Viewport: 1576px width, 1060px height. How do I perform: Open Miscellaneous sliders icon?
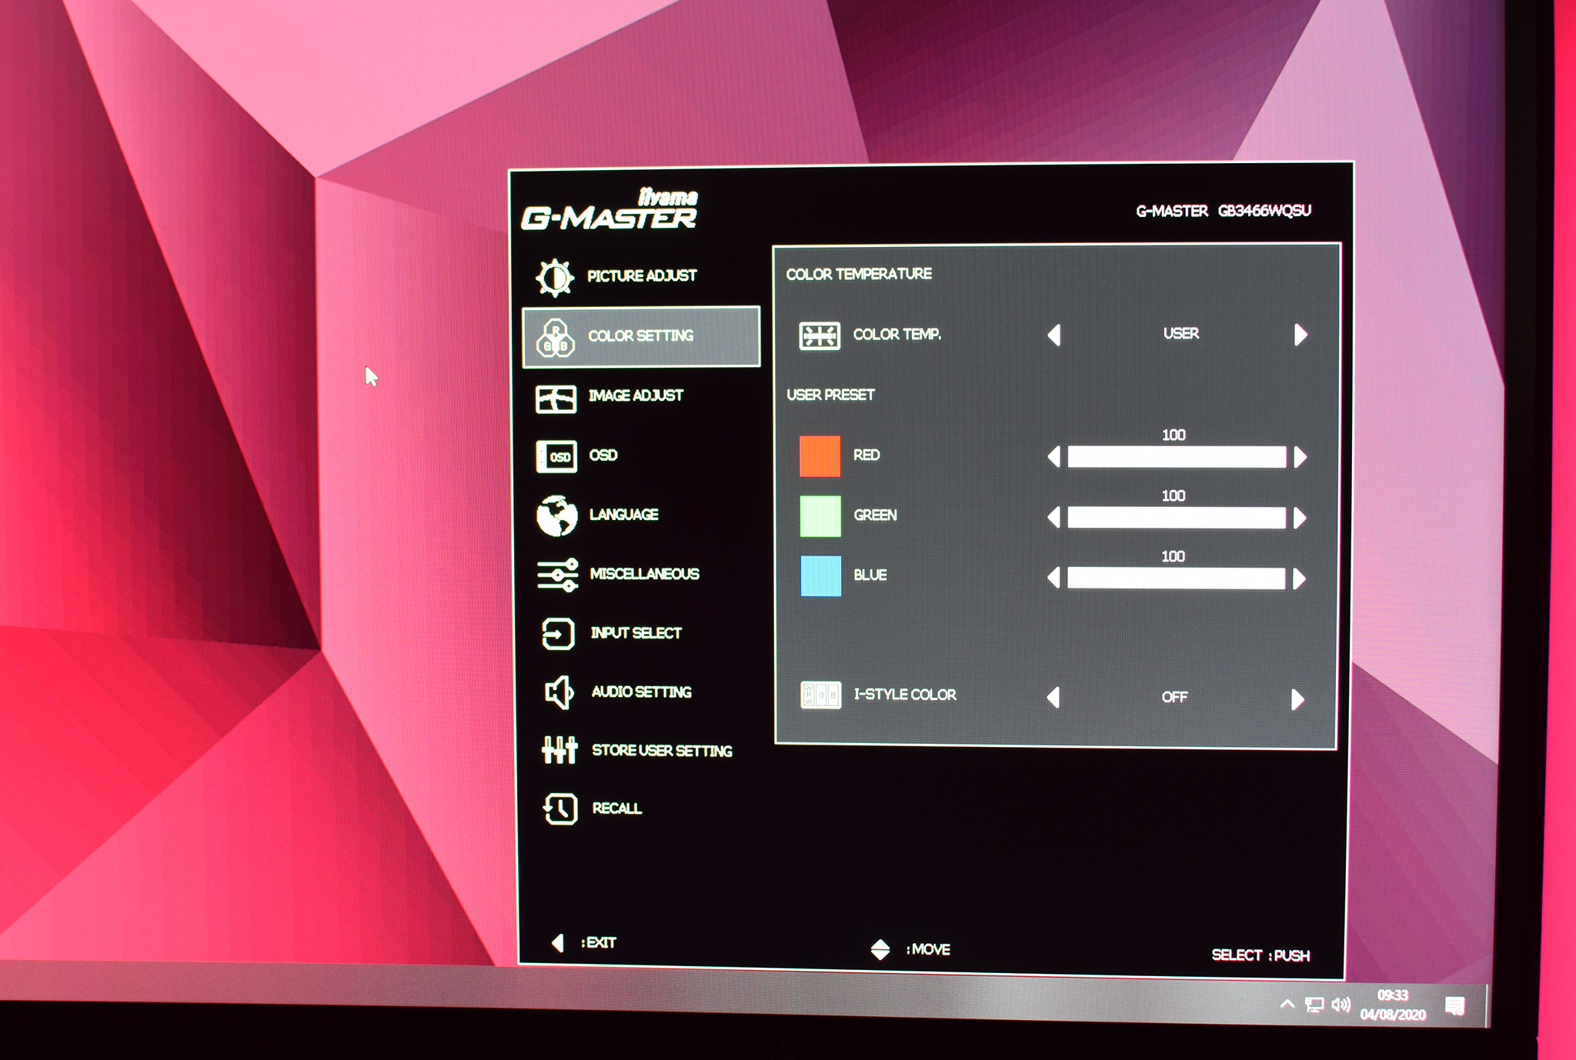[558, 575]
